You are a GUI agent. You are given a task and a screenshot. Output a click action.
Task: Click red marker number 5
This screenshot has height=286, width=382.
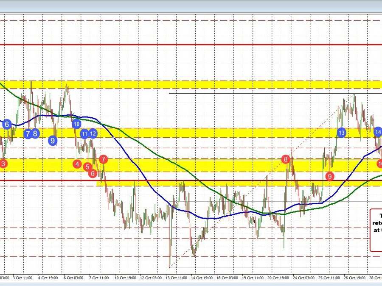click(87, 167)
